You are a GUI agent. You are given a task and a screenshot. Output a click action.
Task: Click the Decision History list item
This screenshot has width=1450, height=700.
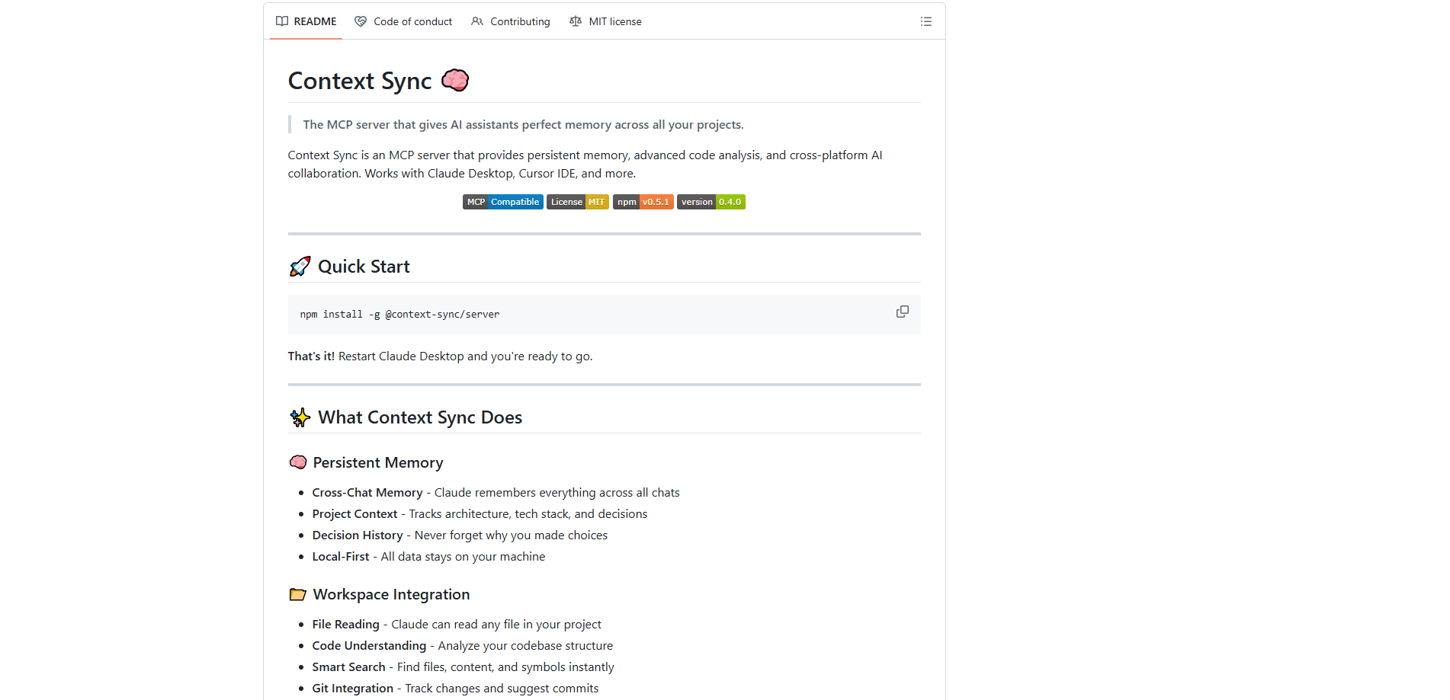[x=460, y=535]
